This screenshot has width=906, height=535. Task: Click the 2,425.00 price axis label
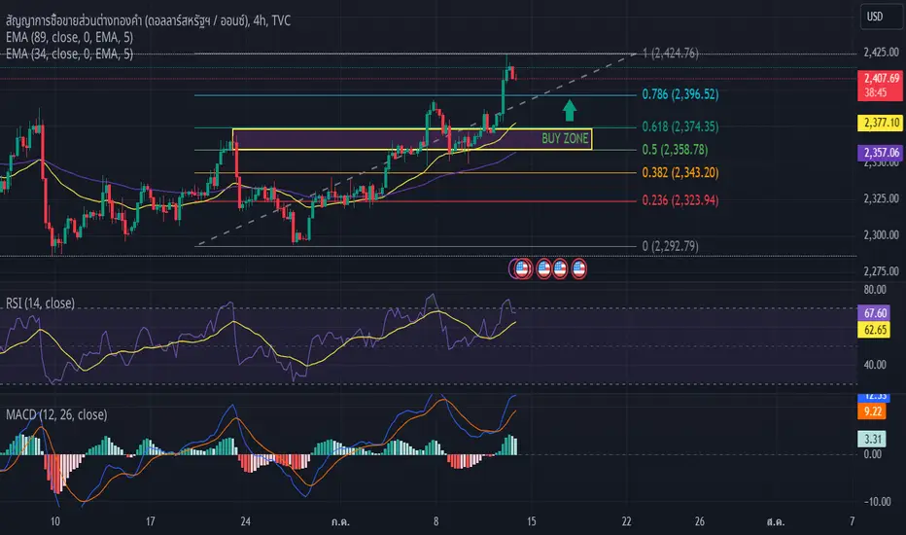pos(881,53)
